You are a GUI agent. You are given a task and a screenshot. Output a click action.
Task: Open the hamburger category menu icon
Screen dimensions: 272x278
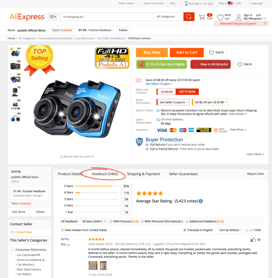pos(53,17)
